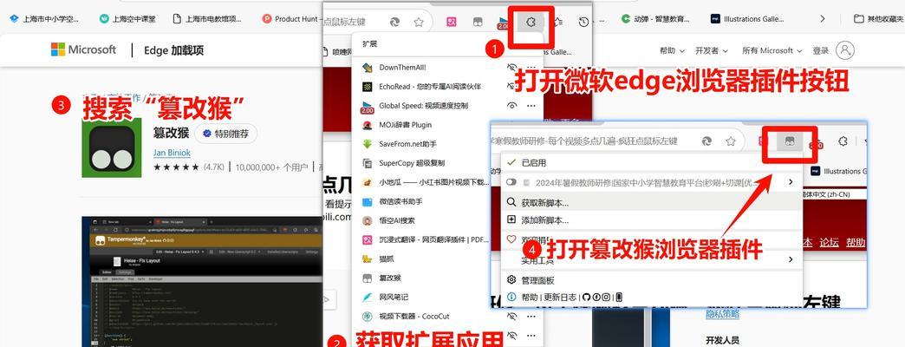905x347 pixels.
Task: Toggle visibility eye for 视频下载器 - CocoCut
Action: 511,317
